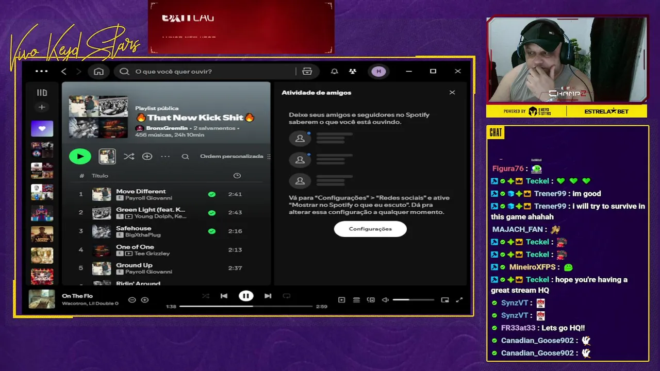Click chat username 'FR33at33'
Viewport: 660px width, 371px height.
point(518,328)
